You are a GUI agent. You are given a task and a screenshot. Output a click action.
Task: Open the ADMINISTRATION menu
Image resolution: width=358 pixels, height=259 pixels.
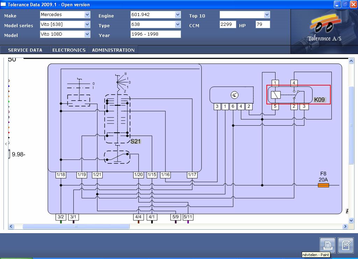click(113, 50)
